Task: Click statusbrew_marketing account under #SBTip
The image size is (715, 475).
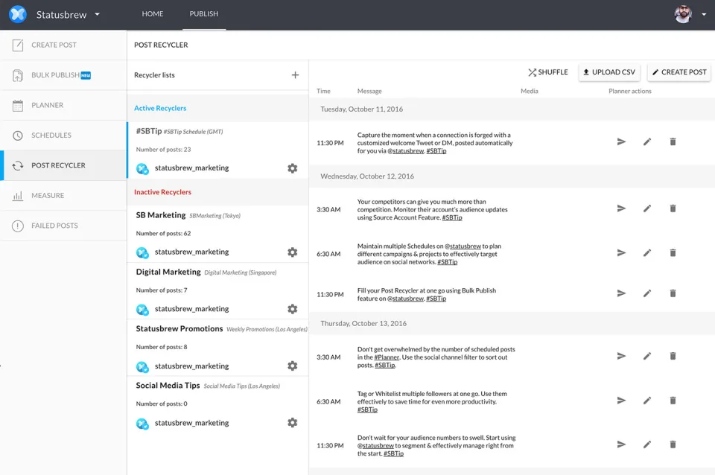Action: pyautogui.click(x=191, y=168)
